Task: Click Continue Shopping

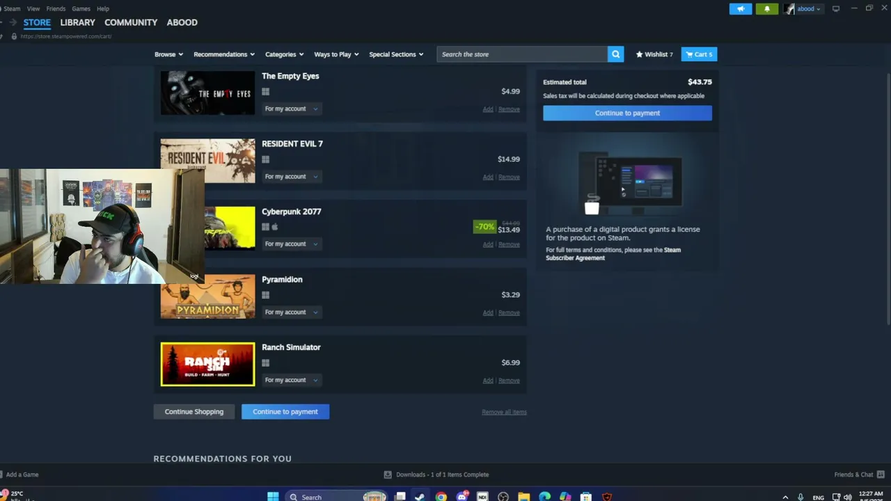Action: pyautogui.click(x=194, y=412)
